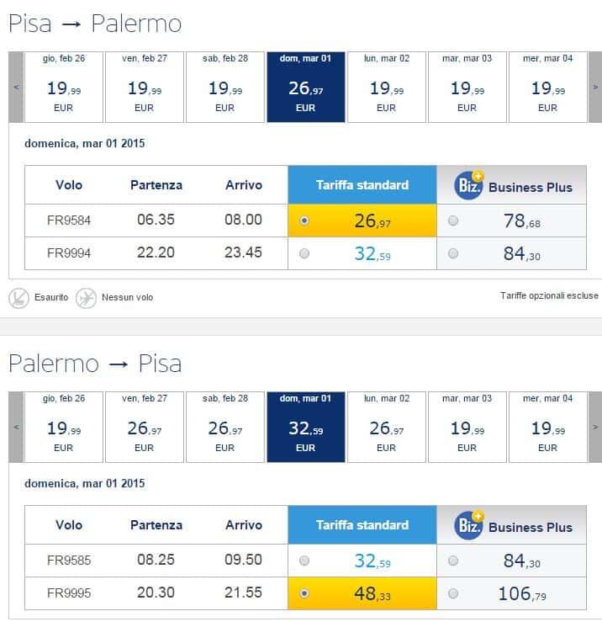The height and width of the screenshot is (622, 602).
Task: Show later dates for Palermo to Pisa
Action: [x=594, y=428]
